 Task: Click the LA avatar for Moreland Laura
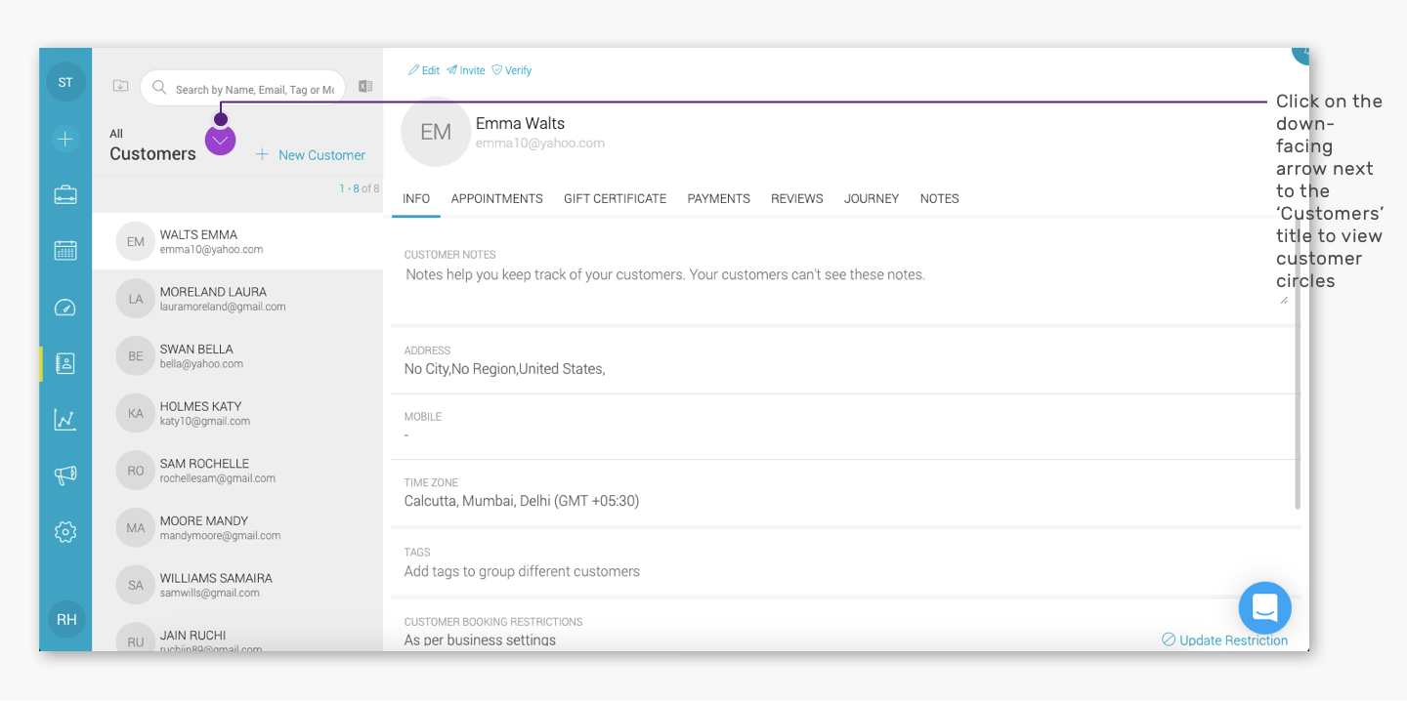pos(136,299)
